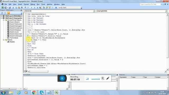
Task: Click the Copy toolbar icon
Action: coord(16,8)
